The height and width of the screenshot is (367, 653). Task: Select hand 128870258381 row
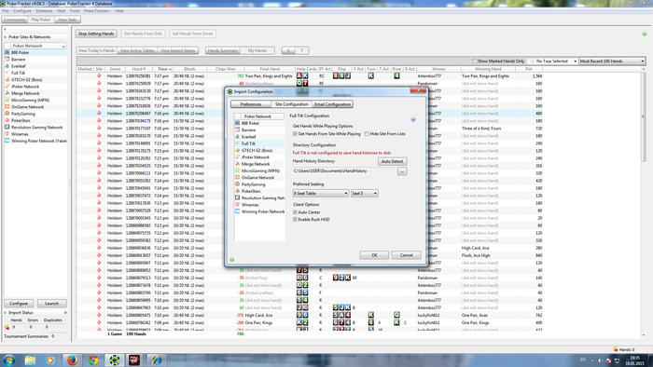(x=310, y=76)
